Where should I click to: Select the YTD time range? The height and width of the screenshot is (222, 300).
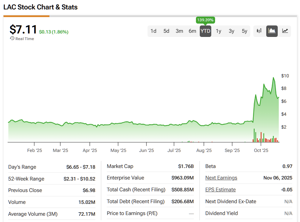click(x=205, y=31)
